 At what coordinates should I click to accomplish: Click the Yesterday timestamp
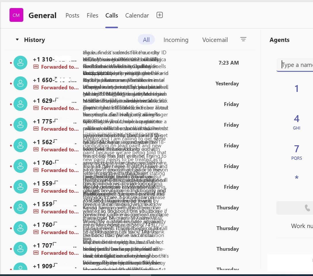tap(227, 84)
